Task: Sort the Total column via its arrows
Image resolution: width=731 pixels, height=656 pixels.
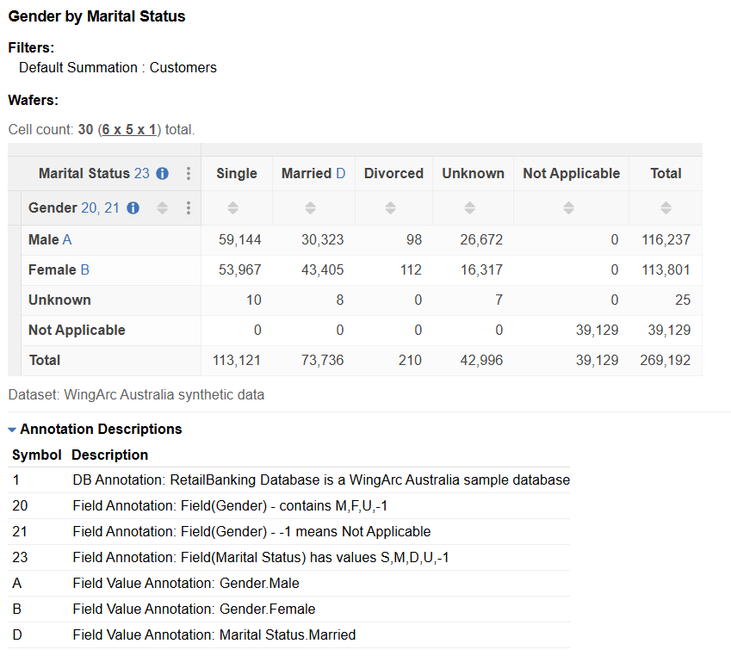Action: (x=665, y=207)
